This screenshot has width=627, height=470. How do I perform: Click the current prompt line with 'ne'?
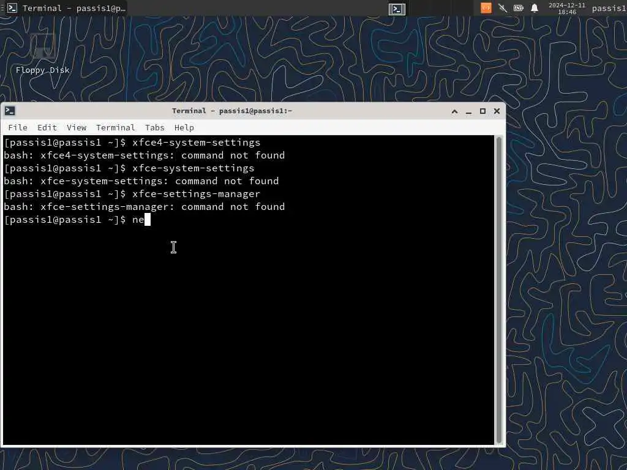(x=77, y=220)
